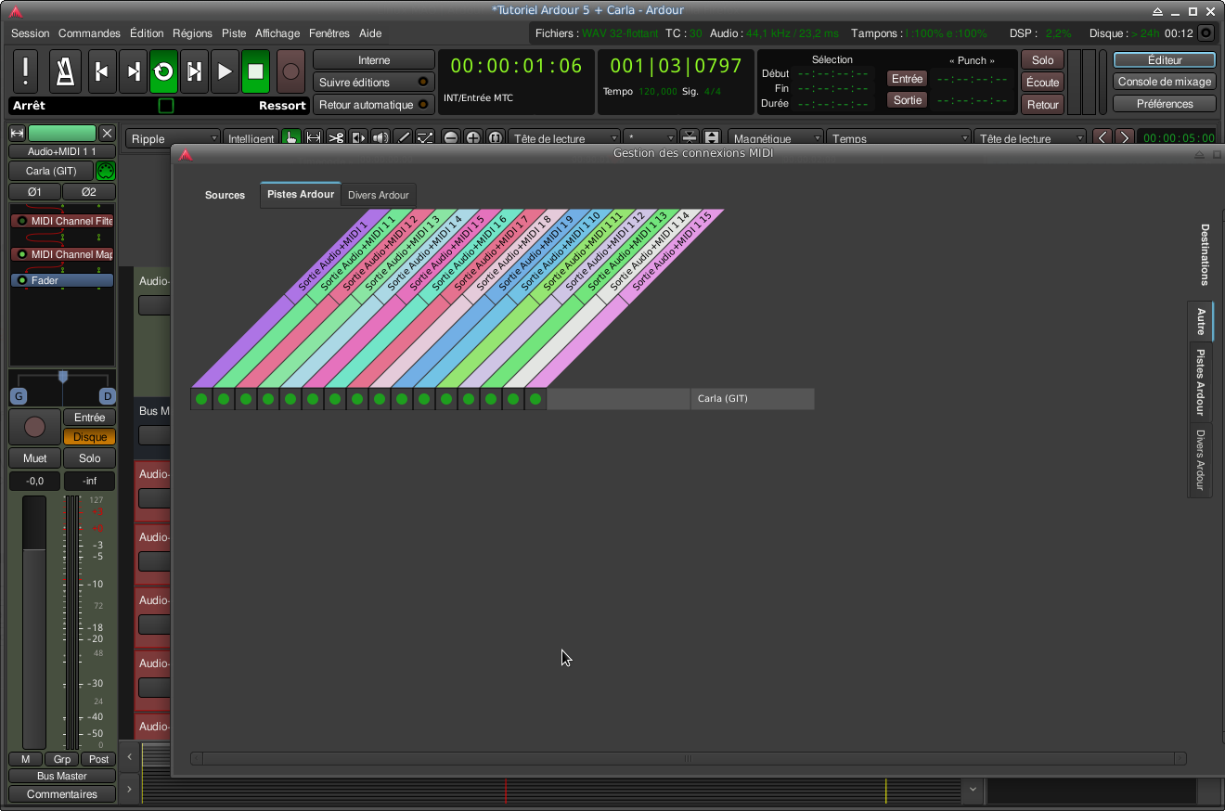
Task: Open the Grp group selector
Action: 63,759
